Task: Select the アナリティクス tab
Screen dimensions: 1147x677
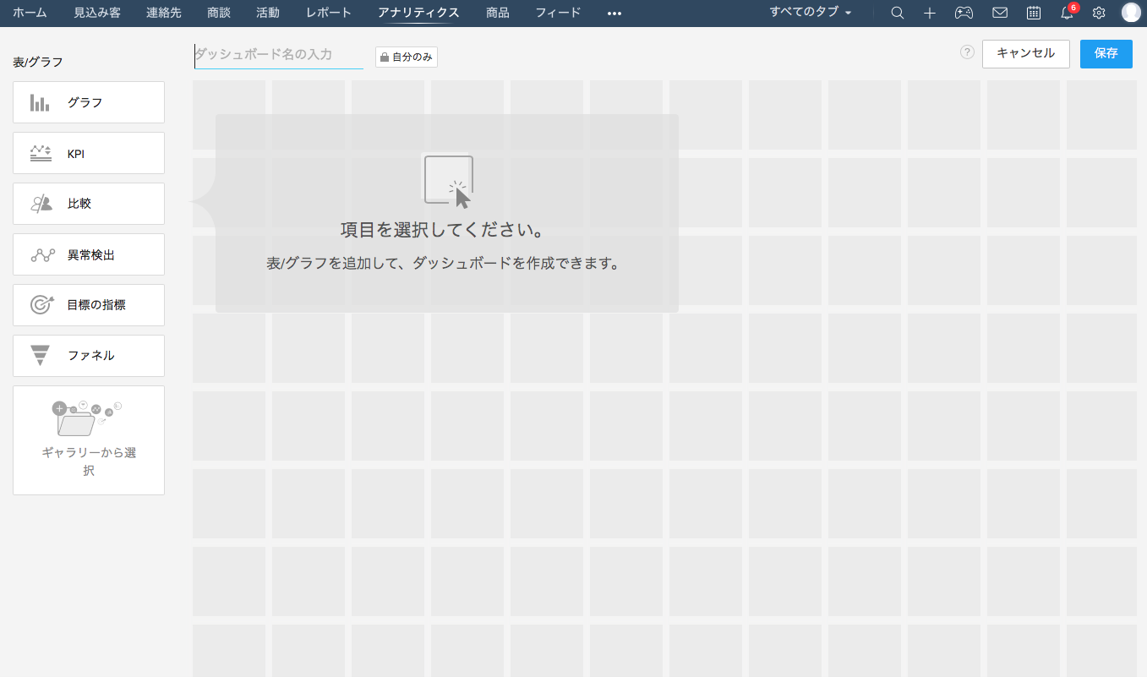Action: click(419, 13)
